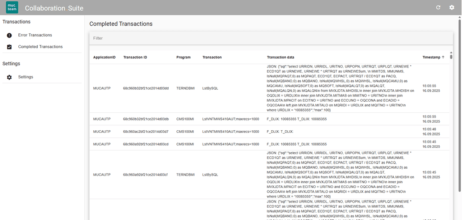Image resolution: width=462 pixels, height=220 pixels.
Task: Click the Timestamp sort arrow icon
Action: pos(443,57)
